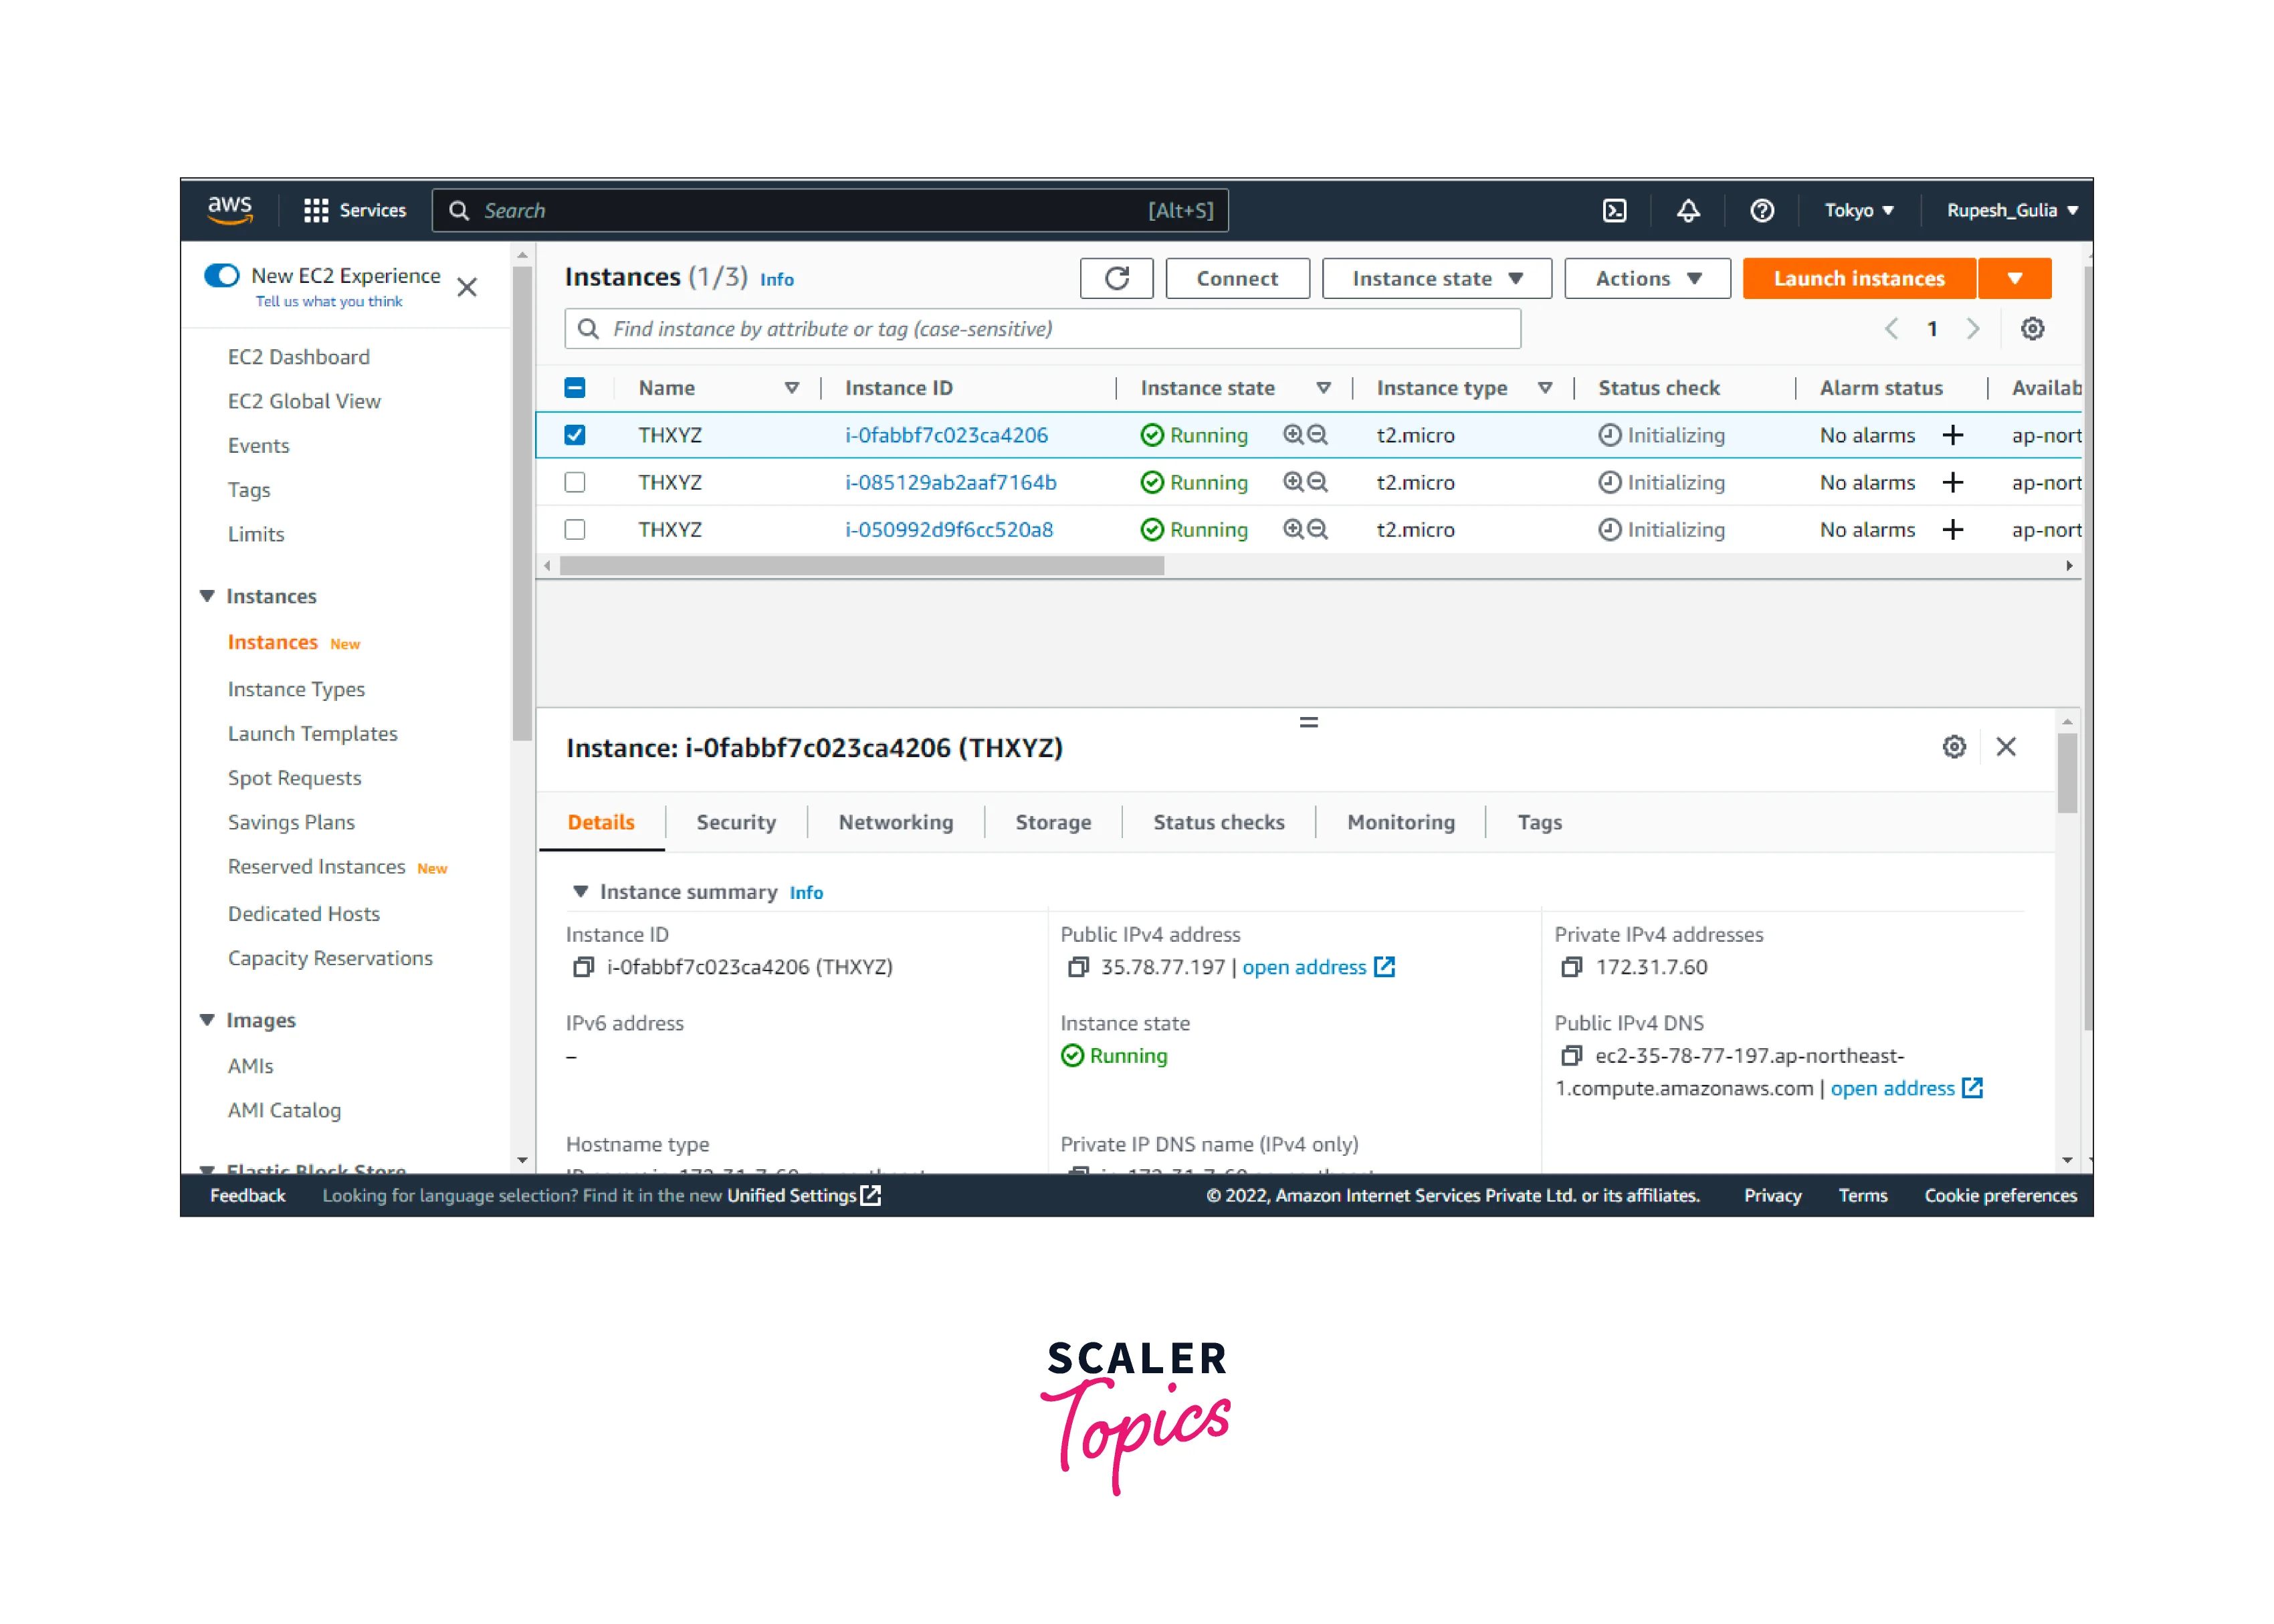Refresh the instances list
Screen dimensions: 2274x1624
[x=1116, y=278]
